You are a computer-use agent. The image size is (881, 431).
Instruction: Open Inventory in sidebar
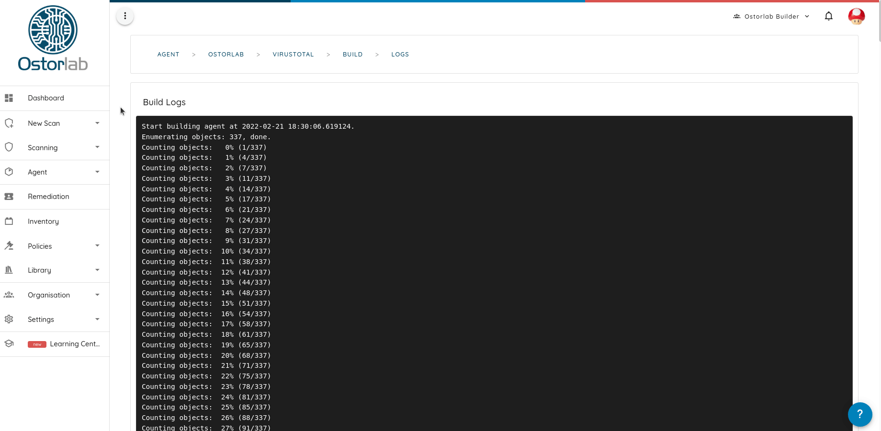[55, 221]
